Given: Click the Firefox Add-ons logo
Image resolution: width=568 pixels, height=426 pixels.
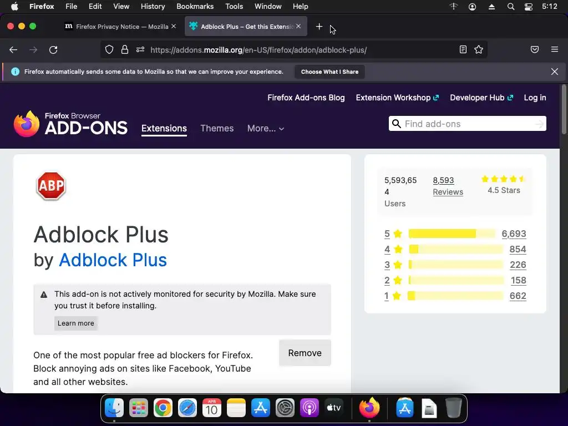Looking at the screenshot, I should tap(71, 124).
